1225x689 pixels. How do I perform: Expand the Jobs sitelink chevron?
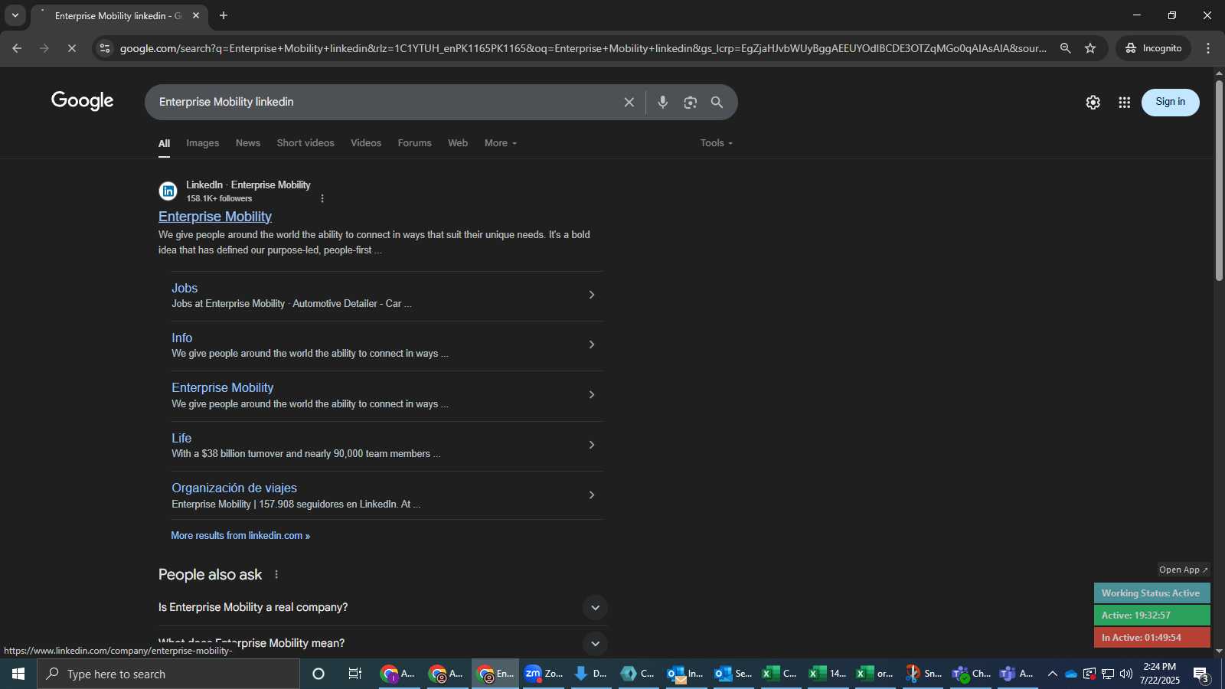(591, 295)
